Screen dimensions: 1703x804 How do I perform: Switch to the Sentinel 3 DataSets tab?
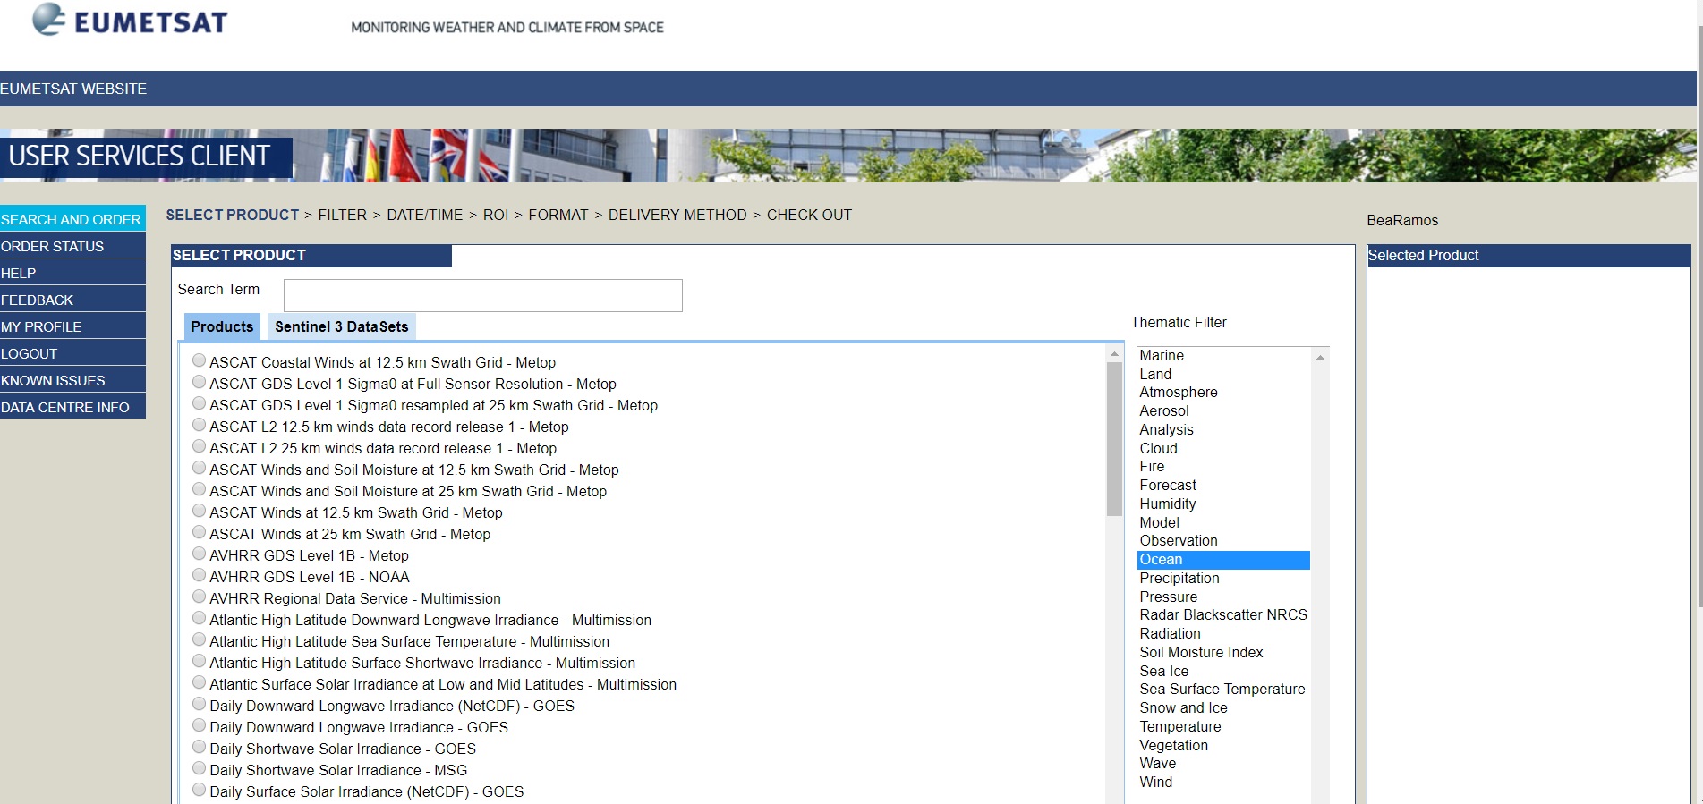tap(342, 326)
